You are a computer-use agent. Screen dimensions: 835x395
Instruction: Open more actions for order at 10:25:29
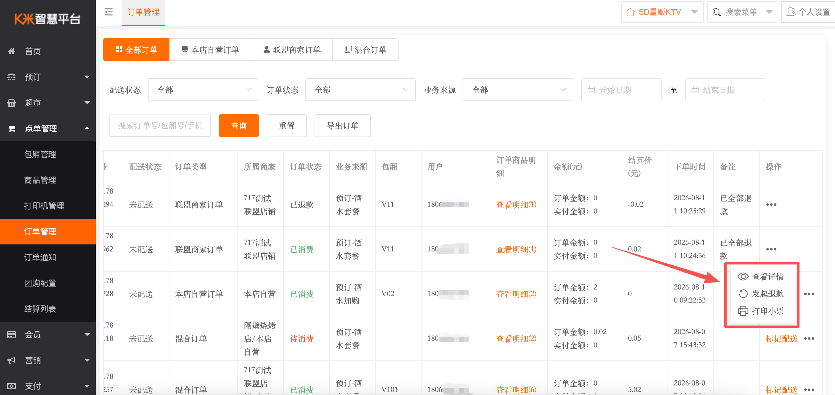pyautogui.click(x=771, y=204)
